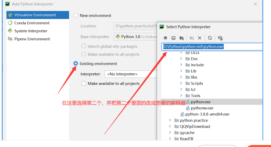Screen dimensions: 271x147
Task: Click the Virtualenv Environment icon in sidebar
Action: [11, 15]
